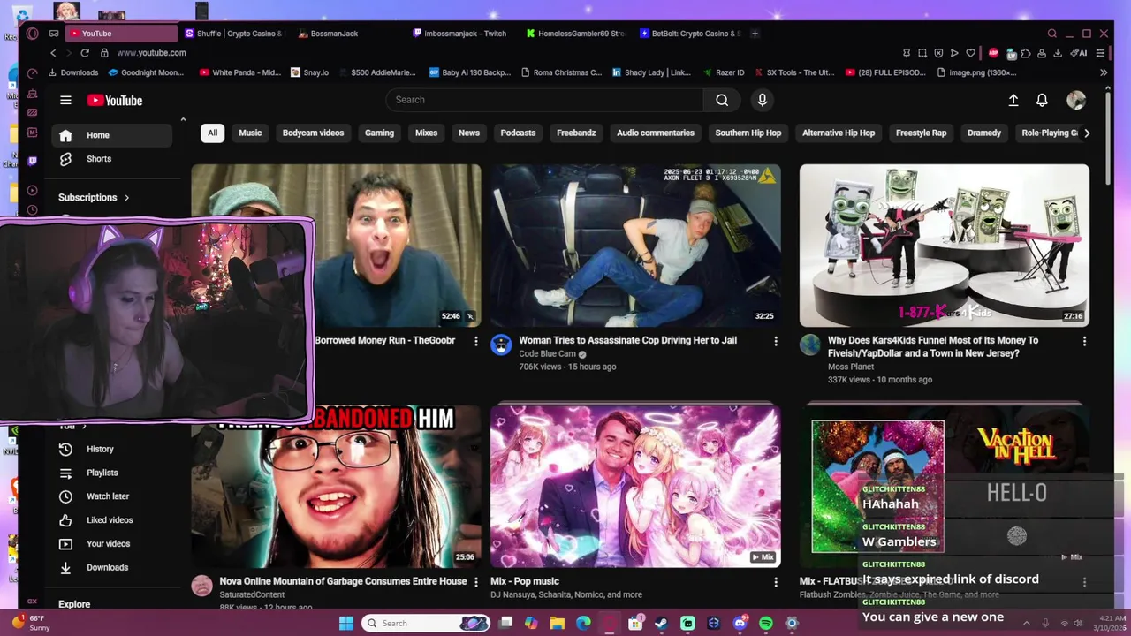
Task: Expand the Subscriptions section
Action: coord(94,198)
